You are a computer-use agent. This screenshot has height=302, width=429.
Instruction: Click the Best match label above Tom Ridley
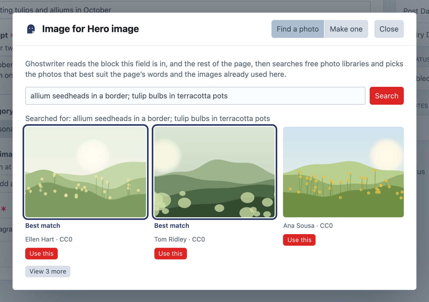[x=172, y=226]
